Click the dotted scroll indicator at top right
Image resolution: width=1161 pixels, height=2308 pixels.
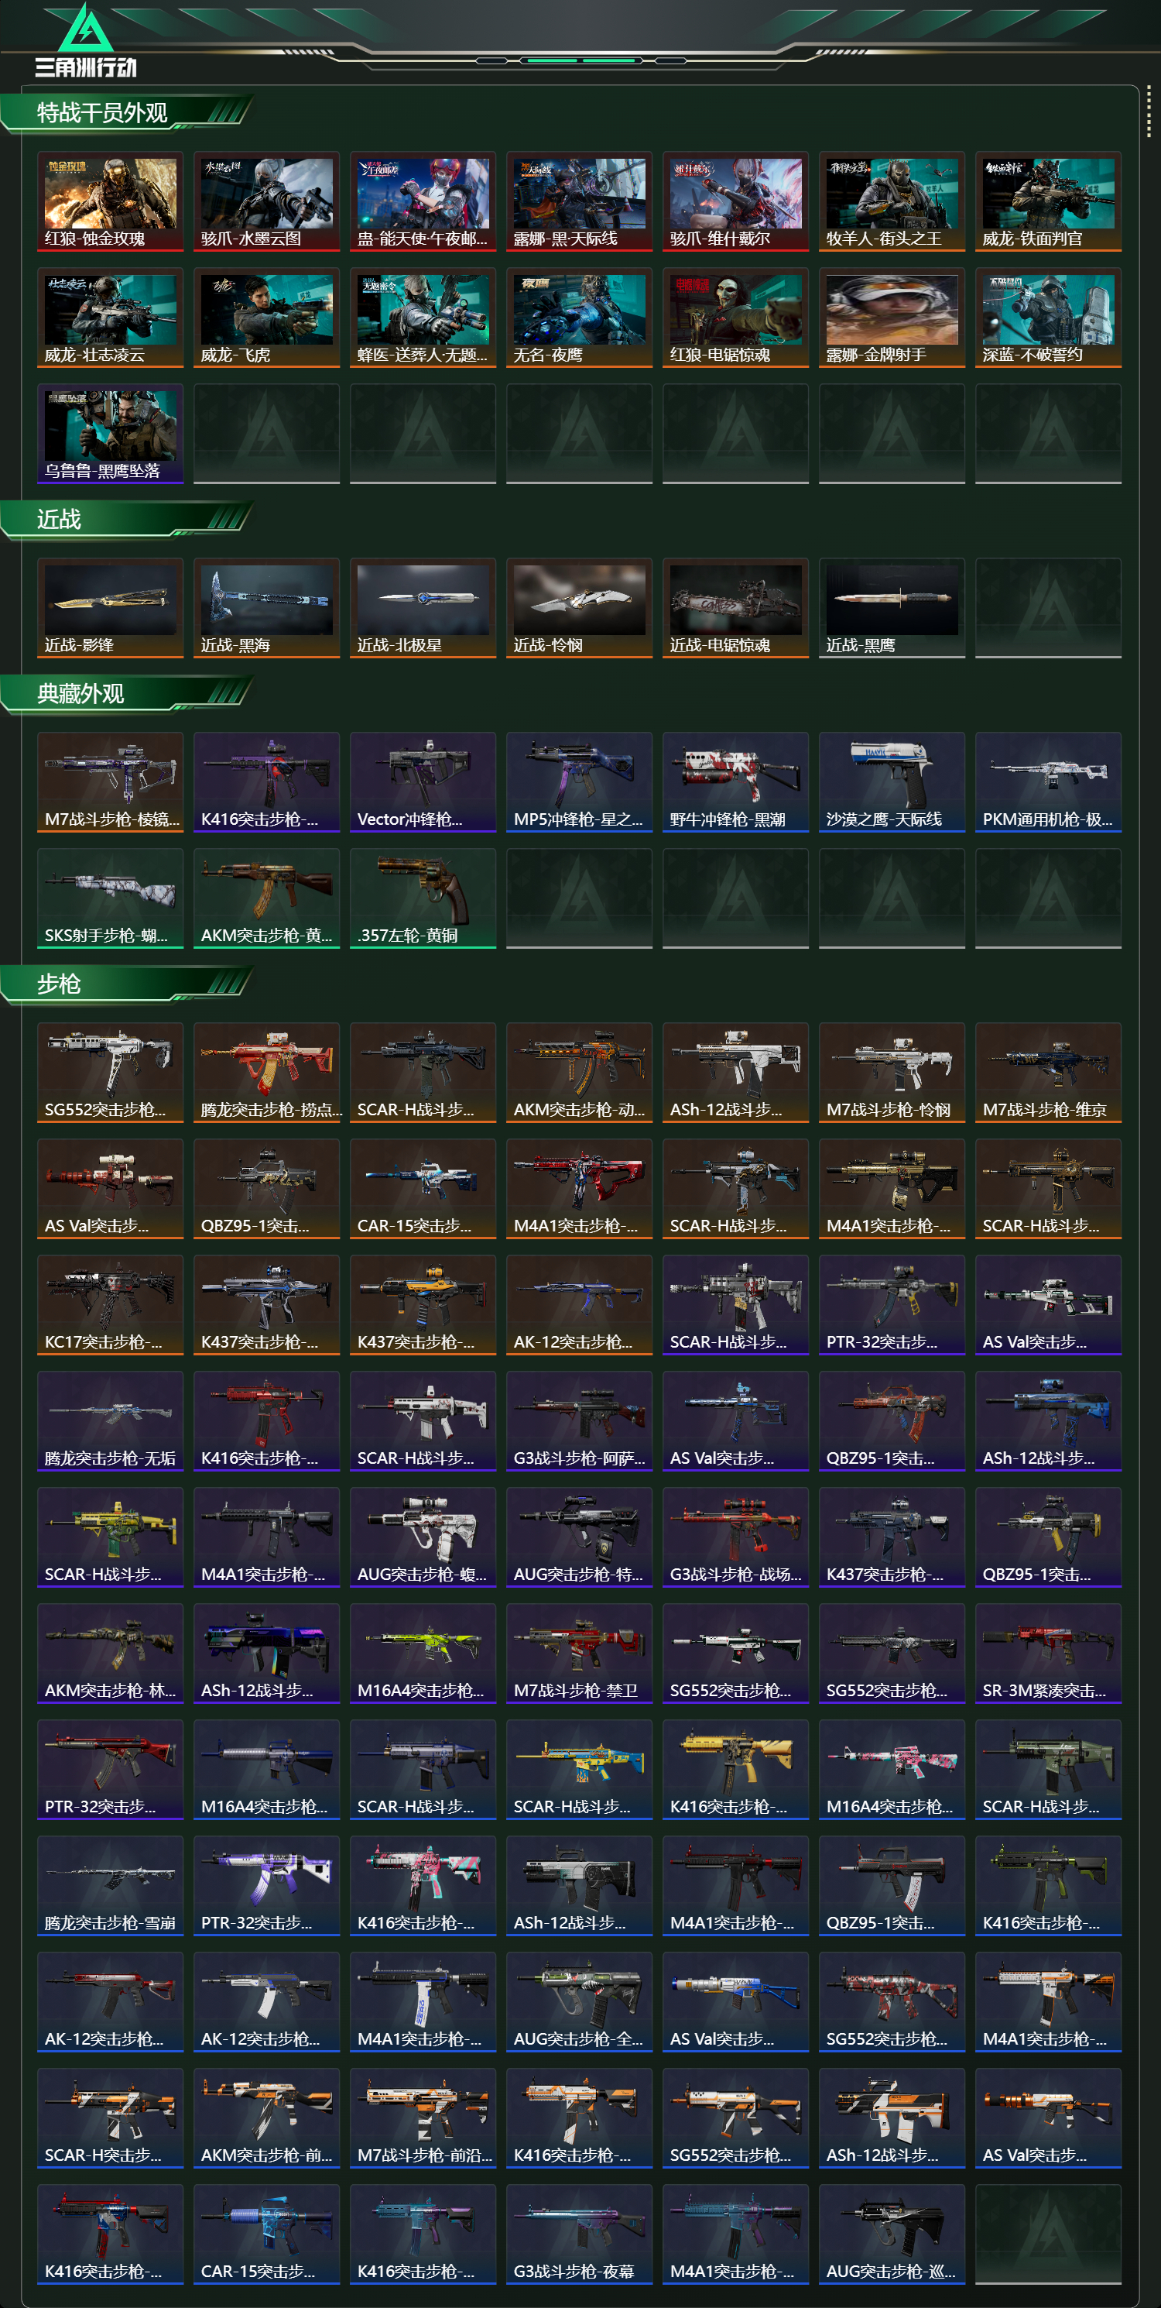(1149, 112)
